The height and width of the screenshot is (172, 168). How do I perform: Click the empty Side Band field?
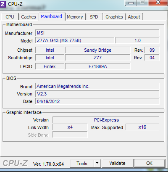70,135
